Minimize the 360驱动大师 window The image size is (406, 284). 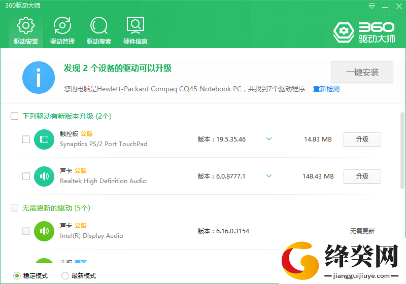tap(385, 7)
